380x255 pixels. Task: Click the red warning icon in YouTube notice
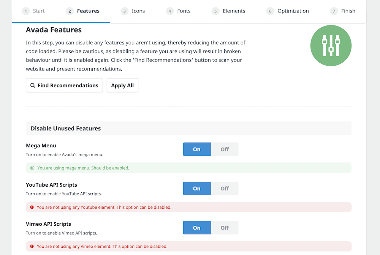(x=32, y=207)
